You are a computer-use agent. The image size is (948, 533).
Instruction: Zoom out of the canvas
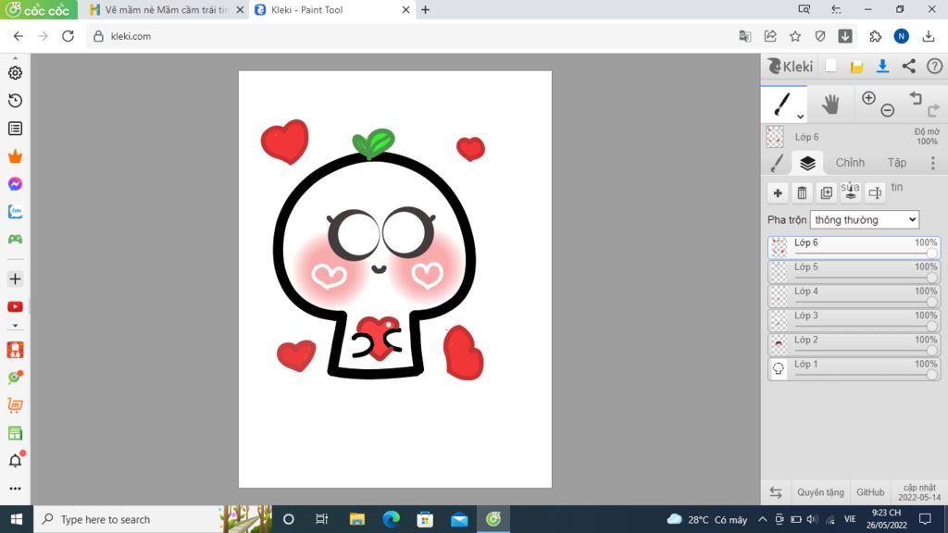[x=888, y=110]
